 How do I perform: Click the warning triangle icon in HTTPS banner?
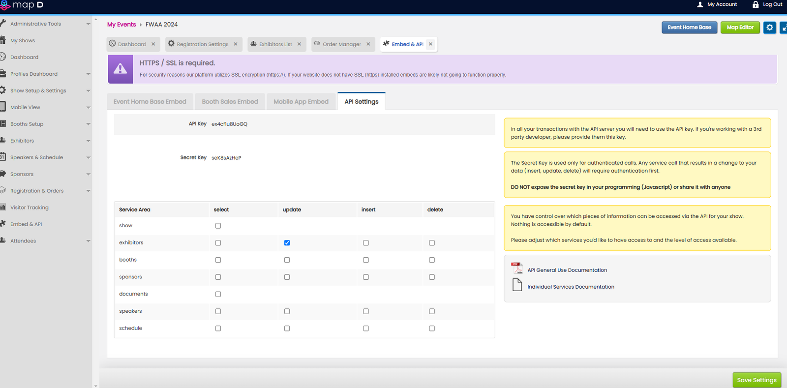click(x=120, y=69)
